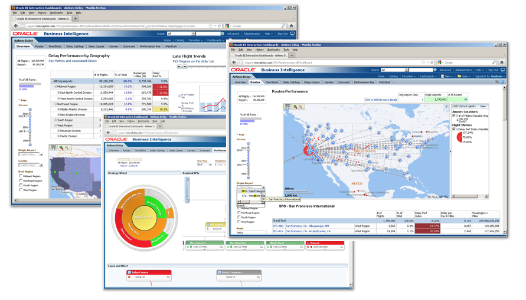Click reload icon in Routes window address bar
This screenshot has height=300, width=526.
pos(432,62)
